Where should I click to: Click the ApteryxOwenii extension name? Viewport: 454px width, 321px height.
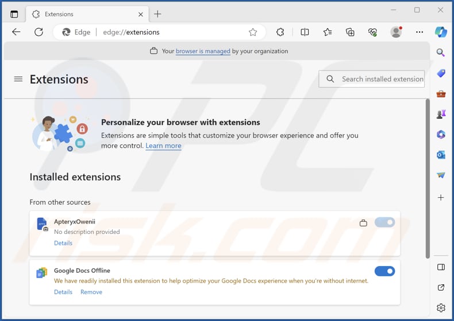(x=74, y=222)
